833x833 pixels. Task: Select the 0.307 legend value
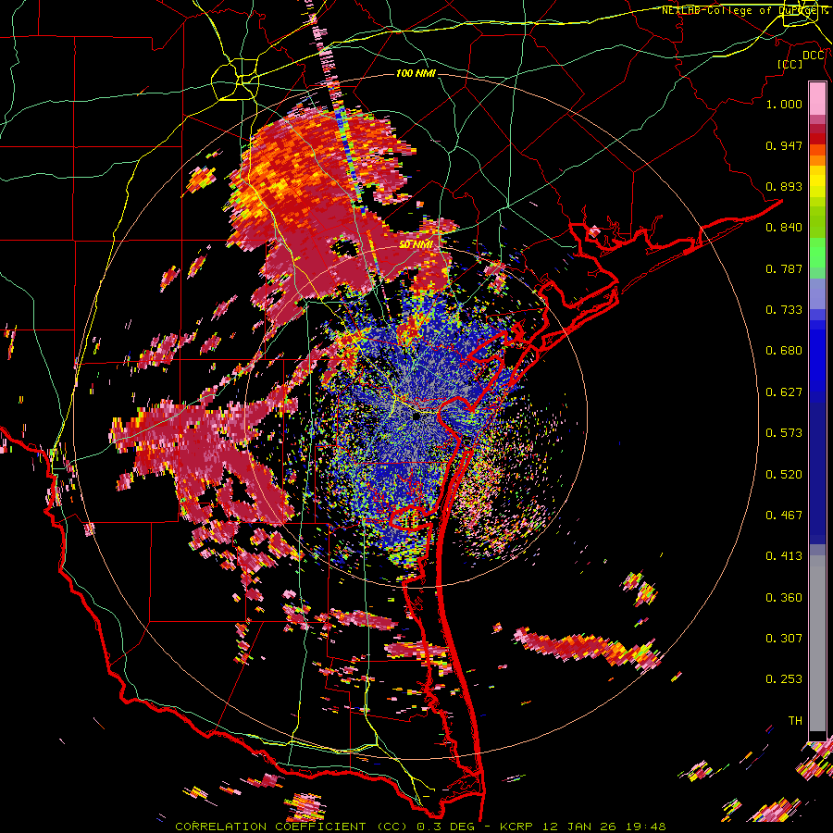784,638
